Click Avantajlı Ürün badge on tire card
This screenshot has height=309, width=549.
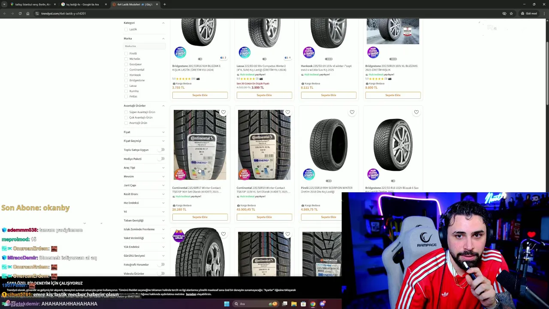pos(179,236)
